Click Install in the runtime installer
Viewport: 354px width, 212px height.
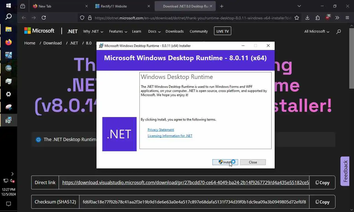pos(225,162)
